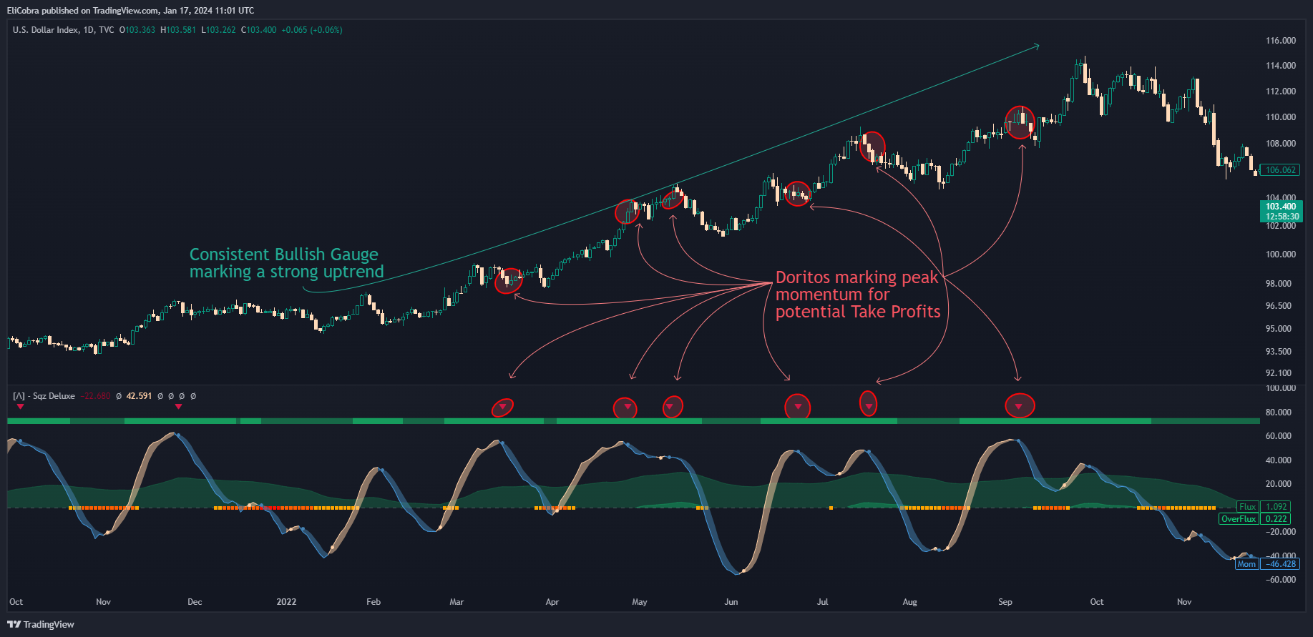Click the open value O103.363
This screenshot has width=1313, height=637.
tap(137, 30)
